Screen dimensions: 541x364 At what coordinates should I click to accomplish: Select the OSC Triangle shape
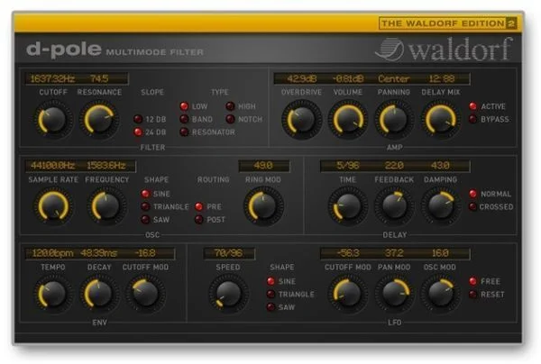pos(145,206)
